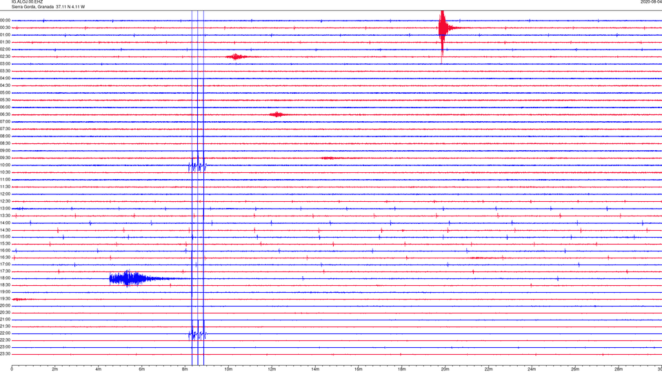Screen dimensions: 662x372
Task: Click the large red earthquake burst on 00:30 trace
Action: click(443, 28)
